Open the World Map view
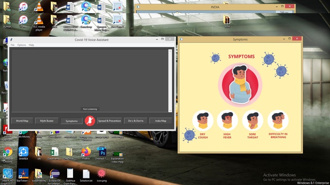The image size is (330, 185). coord(22,121)
